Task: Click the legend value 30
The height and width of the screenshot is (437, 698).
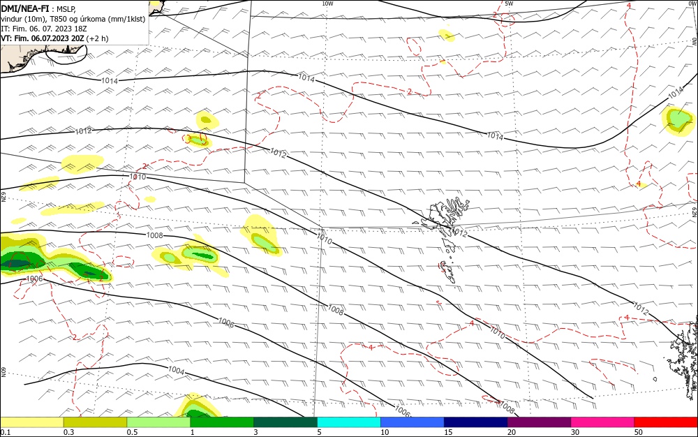Action: (x=575, y=432)
